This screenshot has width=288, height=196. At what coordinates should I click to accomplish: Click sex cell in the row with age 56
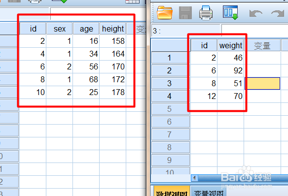tap(60, 66)
